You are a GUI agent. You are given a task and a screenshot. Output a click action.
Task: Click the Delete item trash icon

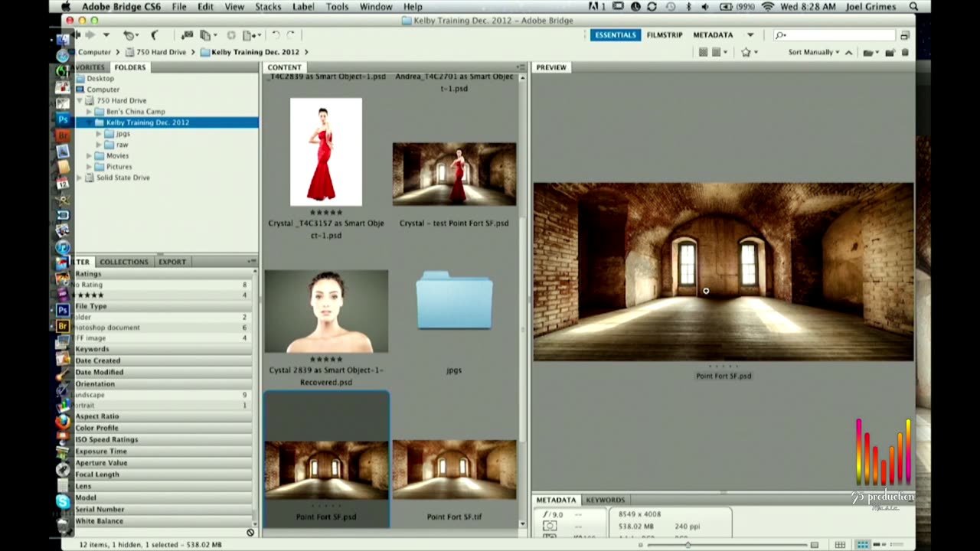pyautogui.click(x=905, y=52)
